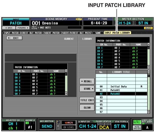Click CH 1 in current patch information
The height and width of the screenshot is (132, 154).
[17, 74]
